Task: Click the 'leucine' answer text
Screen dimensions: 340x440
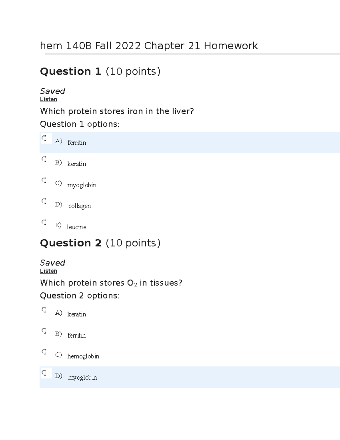Action: pos(76,227)
